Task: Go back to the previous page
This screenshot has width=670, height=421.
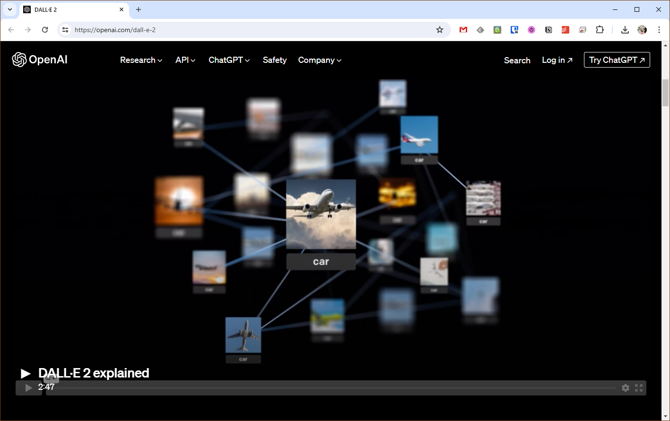Action: tap(11, 30)
